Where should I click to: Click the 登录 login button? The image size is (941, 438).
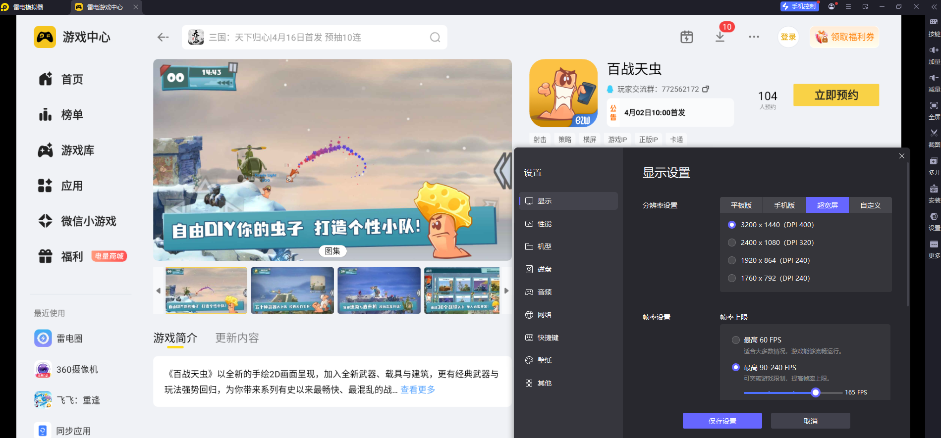pos(788,37)
